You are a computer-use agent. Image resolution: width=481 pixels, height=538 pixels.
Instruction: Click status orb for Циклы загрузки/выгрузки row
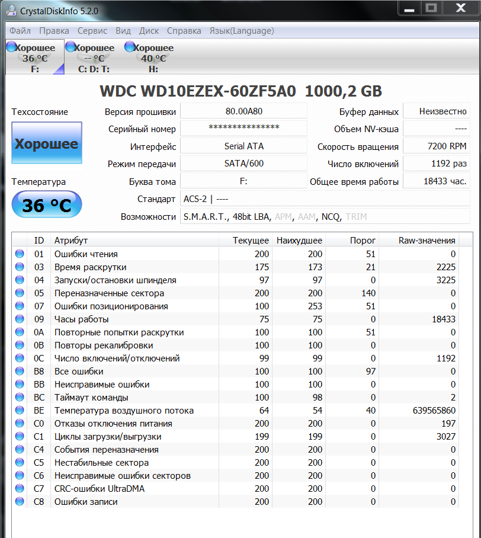coord(20,436)
